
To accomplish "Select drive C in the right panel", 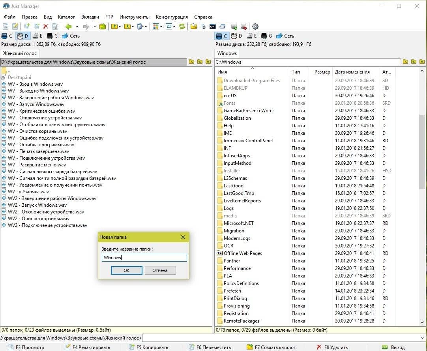I will 222,36.
